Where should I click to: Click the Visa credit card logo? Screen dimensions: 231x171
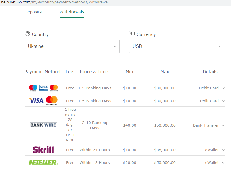pos(36,101)
